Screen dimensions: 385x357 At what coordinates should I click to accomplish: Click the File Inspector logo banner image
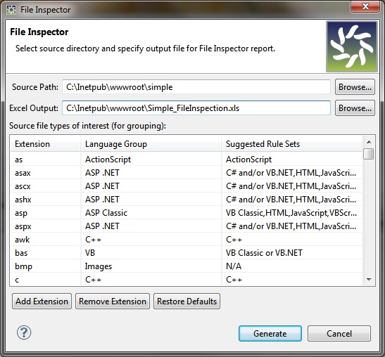click(x=352, y=46)
